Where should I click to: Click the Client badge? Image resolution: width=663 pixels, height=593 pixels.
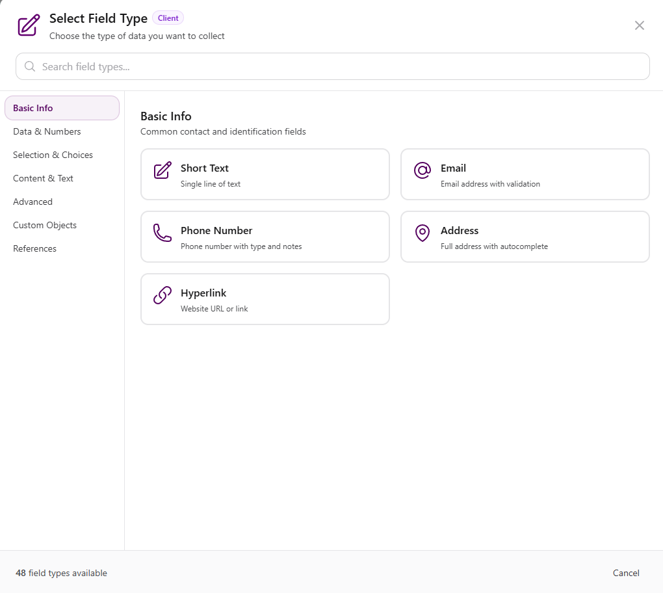[x=168, y=18]
